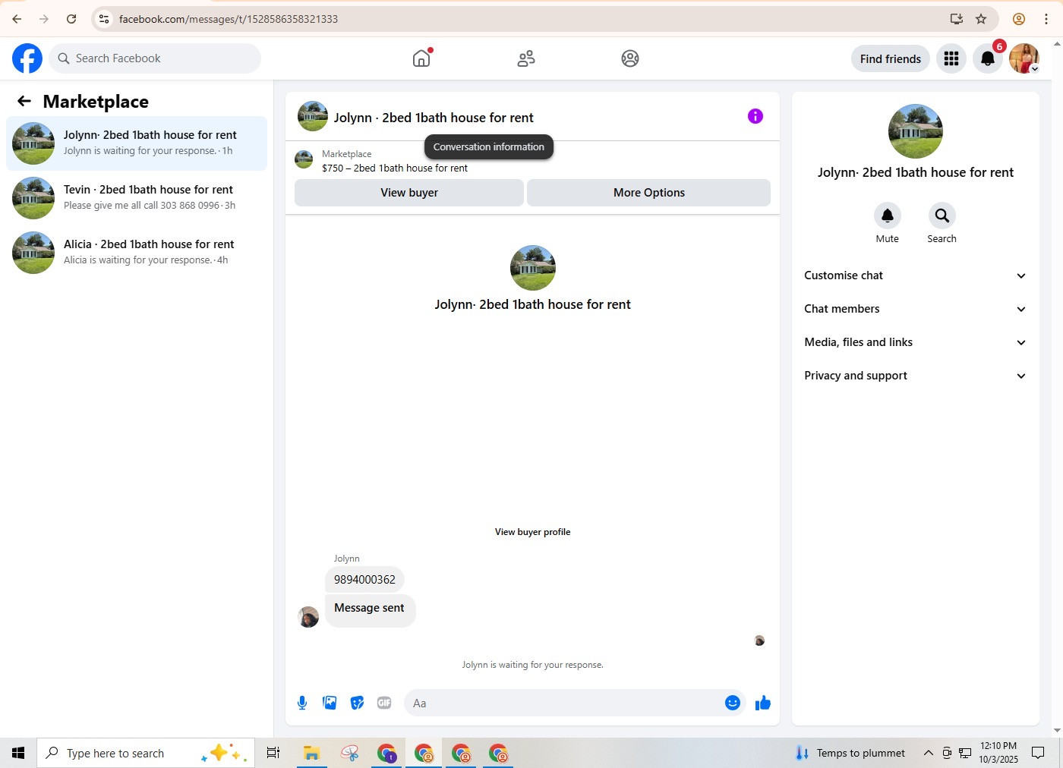1063x768 pixels.
Task: Click the browser back arrow
Action: point(17,19)
